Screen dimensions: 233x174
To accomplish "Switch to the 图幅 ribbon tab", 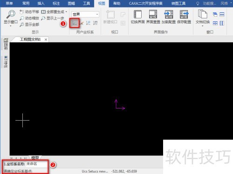I will [x=71, y=3].
